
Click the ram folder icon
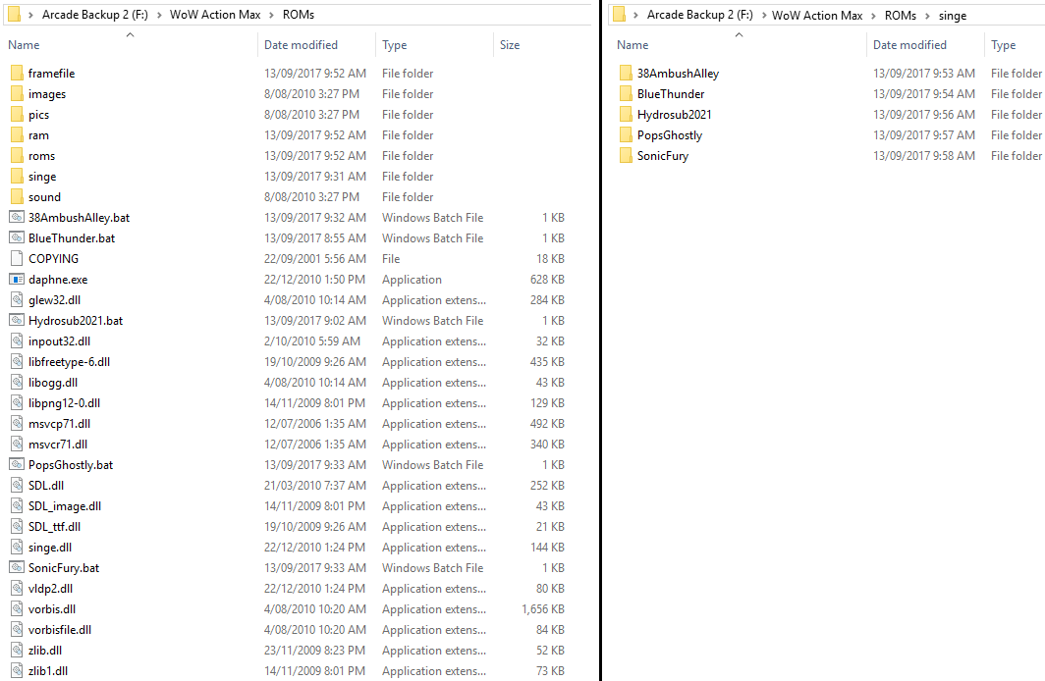(x=17, y=134)
